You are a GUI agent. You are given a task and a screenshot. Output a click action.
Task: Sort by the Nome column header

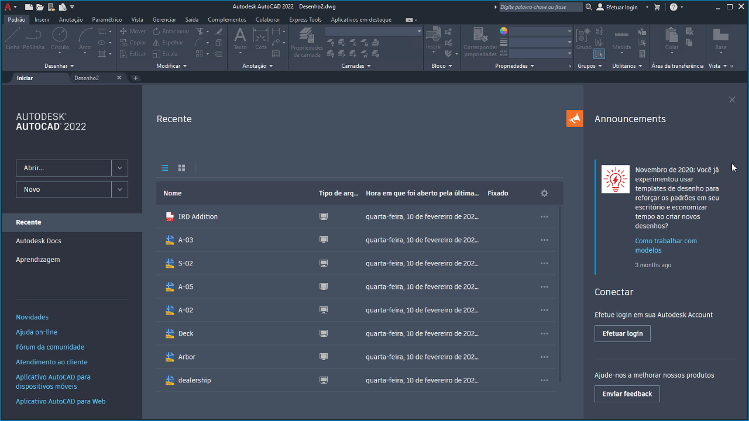coord(173,193)
